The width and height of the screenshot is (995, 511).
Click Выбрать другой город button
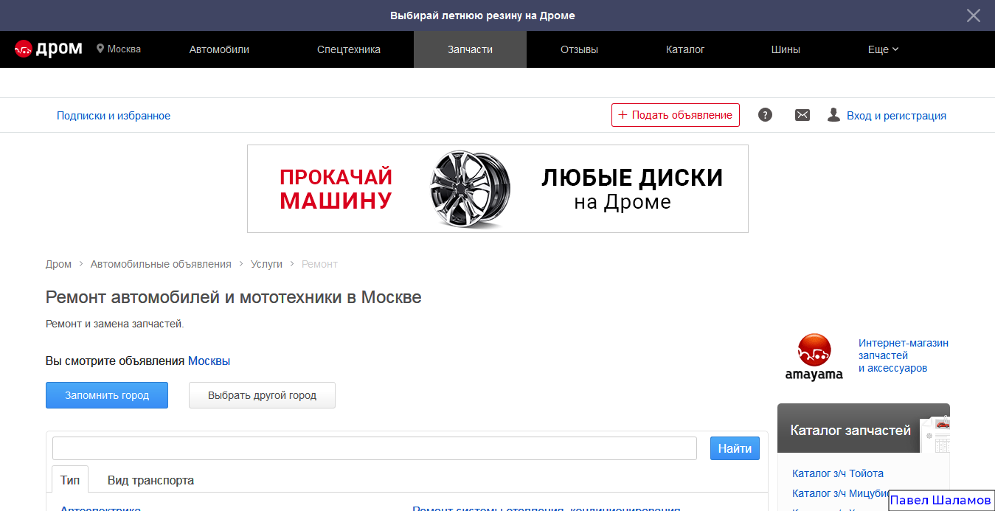[262, 395]
